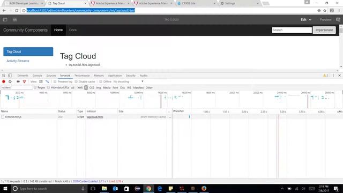Open AEM annotate icon beside Preview
Viewport: 343px width, 193px height.
(x=338, y=20)
